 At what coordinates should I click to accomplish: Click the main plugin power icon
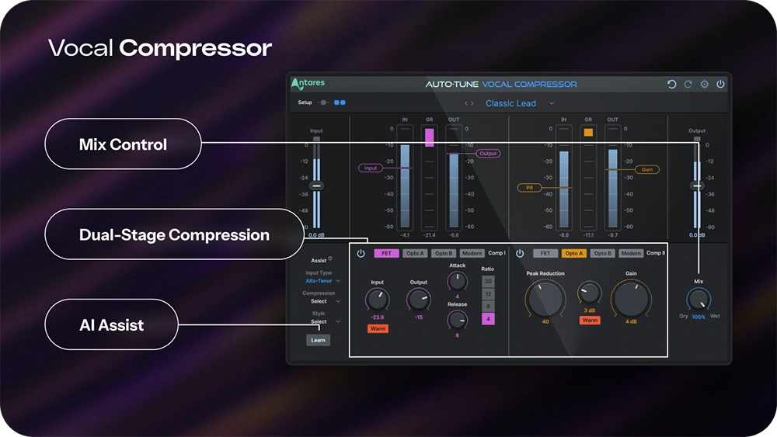tap(720, 84)
